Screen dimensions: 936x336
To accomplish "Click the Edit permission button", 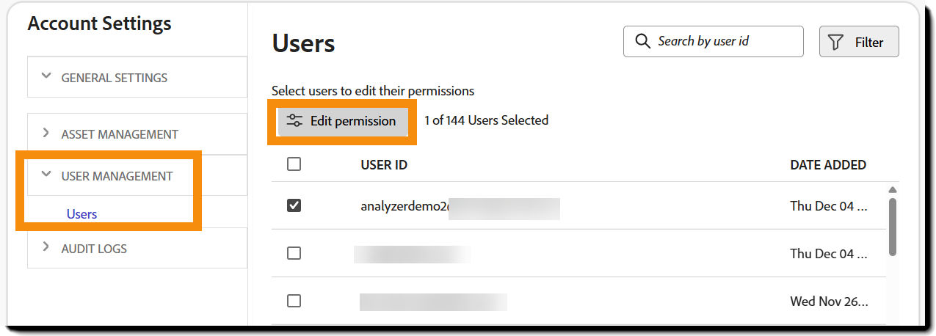I will pyautogui.click(x=341, y=121).
